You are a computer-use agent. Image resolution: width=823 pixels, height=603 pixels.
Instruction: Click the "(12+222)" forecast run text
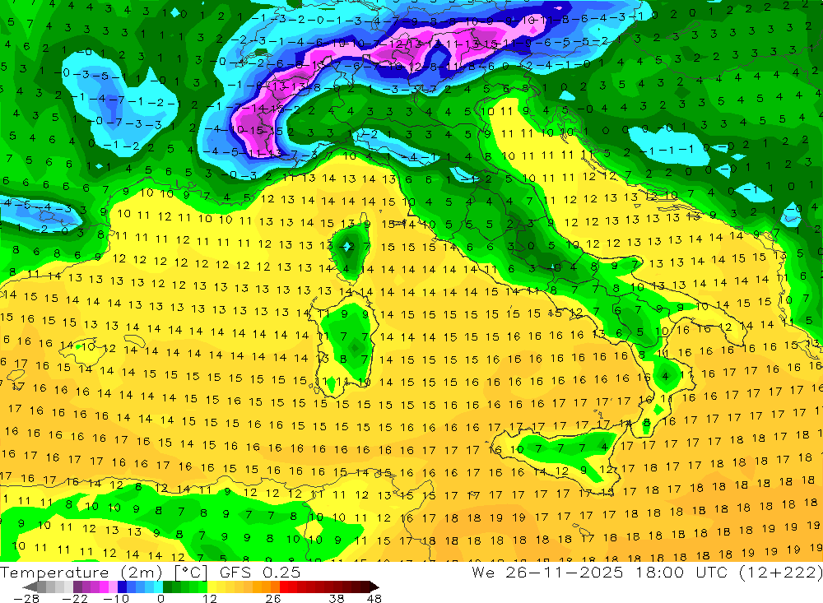[780, 572]
